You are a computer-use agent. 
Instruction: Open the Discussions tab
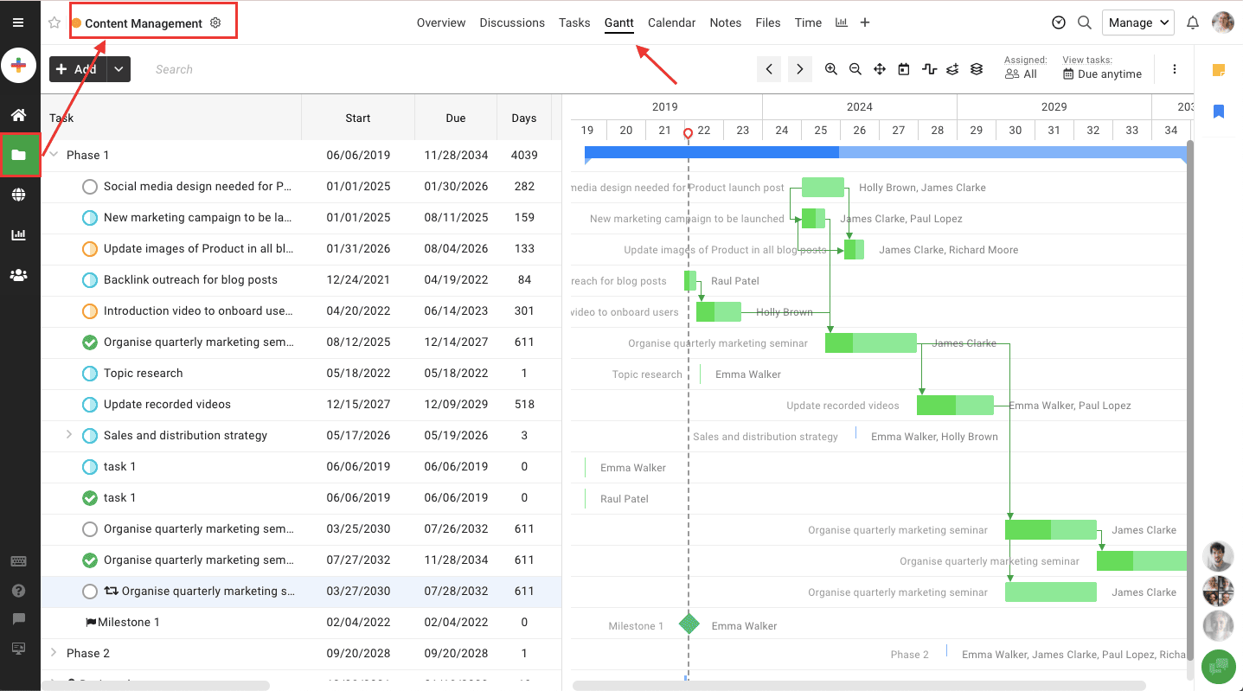tap(512, 22)
